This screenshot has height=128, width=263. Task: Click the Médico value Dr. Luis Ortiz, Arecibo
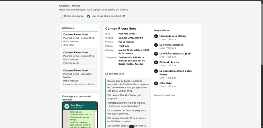131,38
